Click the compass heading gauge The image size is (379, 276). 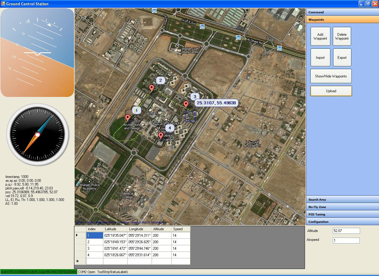click(x=38, y=134)
